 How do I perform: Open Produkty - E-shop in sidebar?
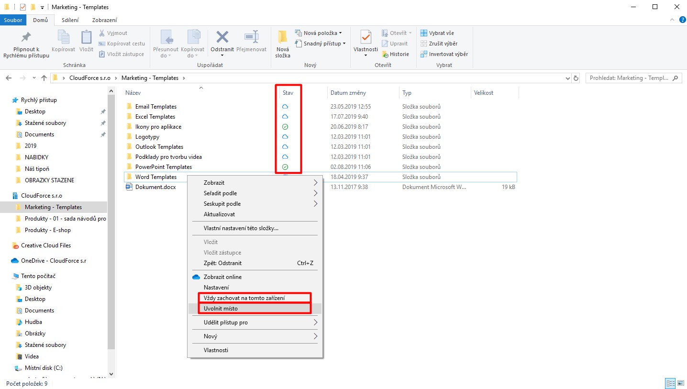point(48,230)
